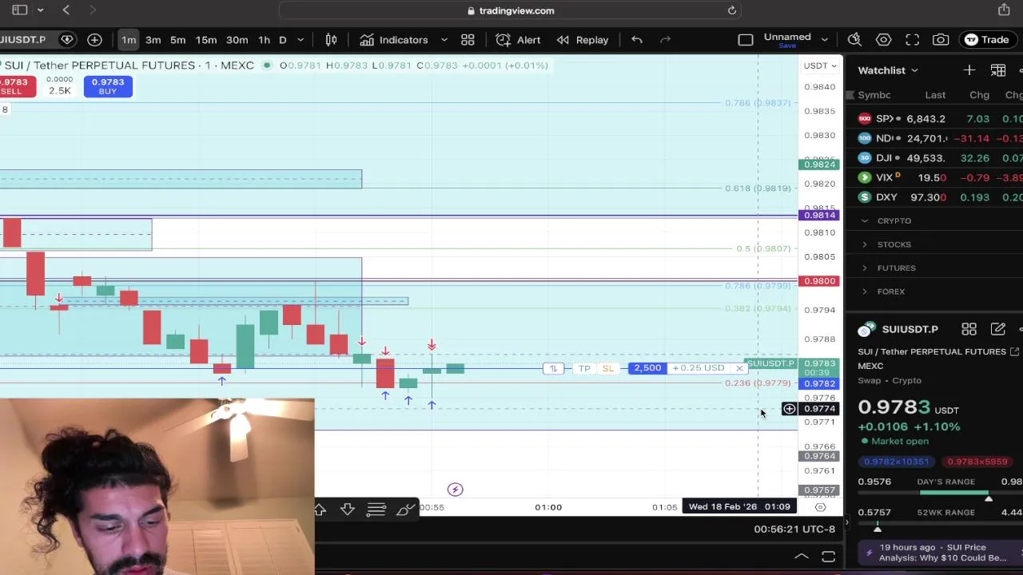Open chart settings hexagon icon
Viewport: 1023px width, 575px height.
883,40
